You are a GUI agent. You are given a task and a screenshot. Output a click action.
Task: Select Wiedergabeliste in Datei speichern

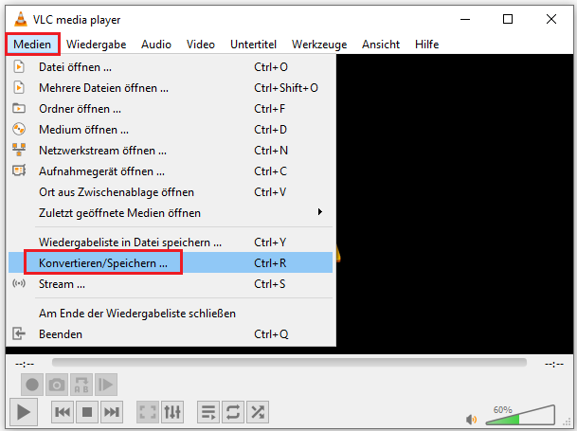point(171,242)
